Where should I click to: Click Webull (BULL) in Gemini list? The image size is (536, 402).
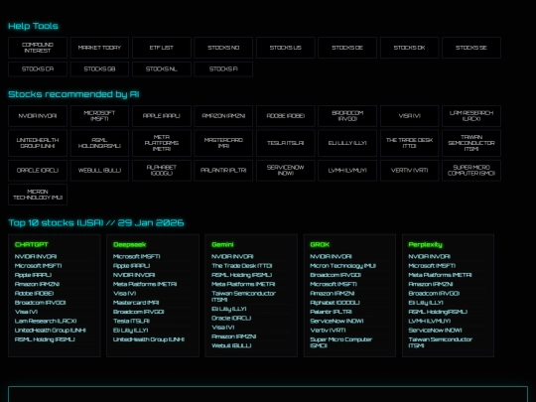pos(231,345)
